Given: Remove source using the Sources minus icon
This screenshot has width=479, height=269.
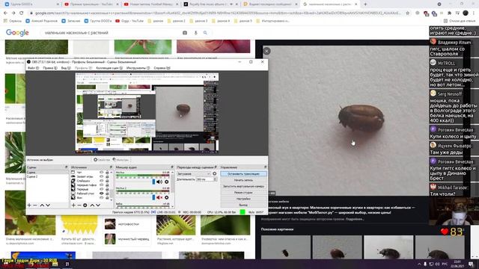Looking at the screenshot, I should [x=79, y=205].
